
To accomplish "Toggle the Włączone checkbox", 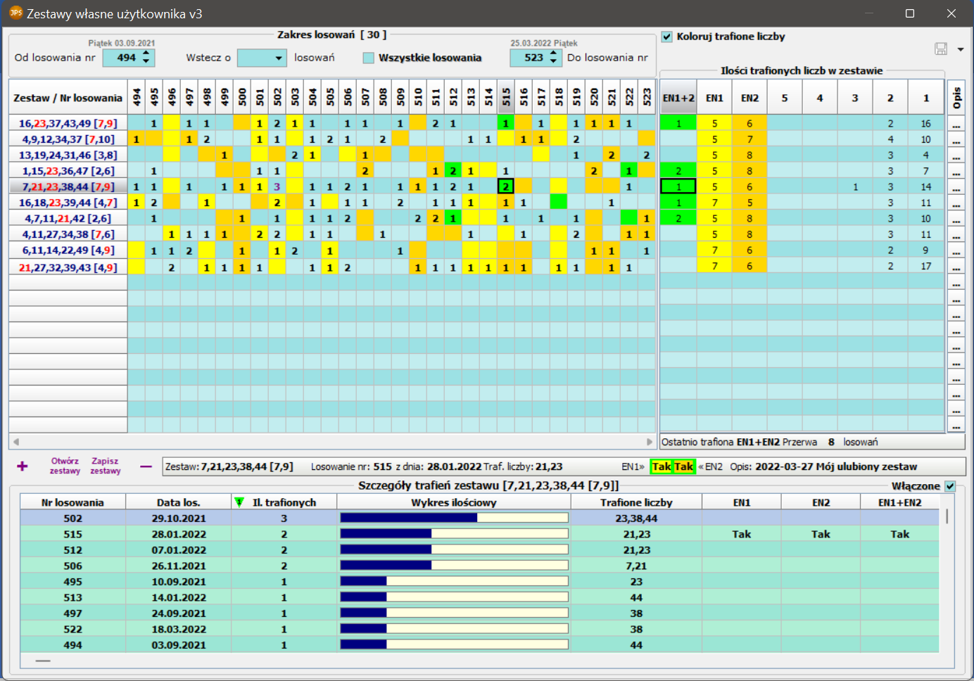I will point(950,486).
